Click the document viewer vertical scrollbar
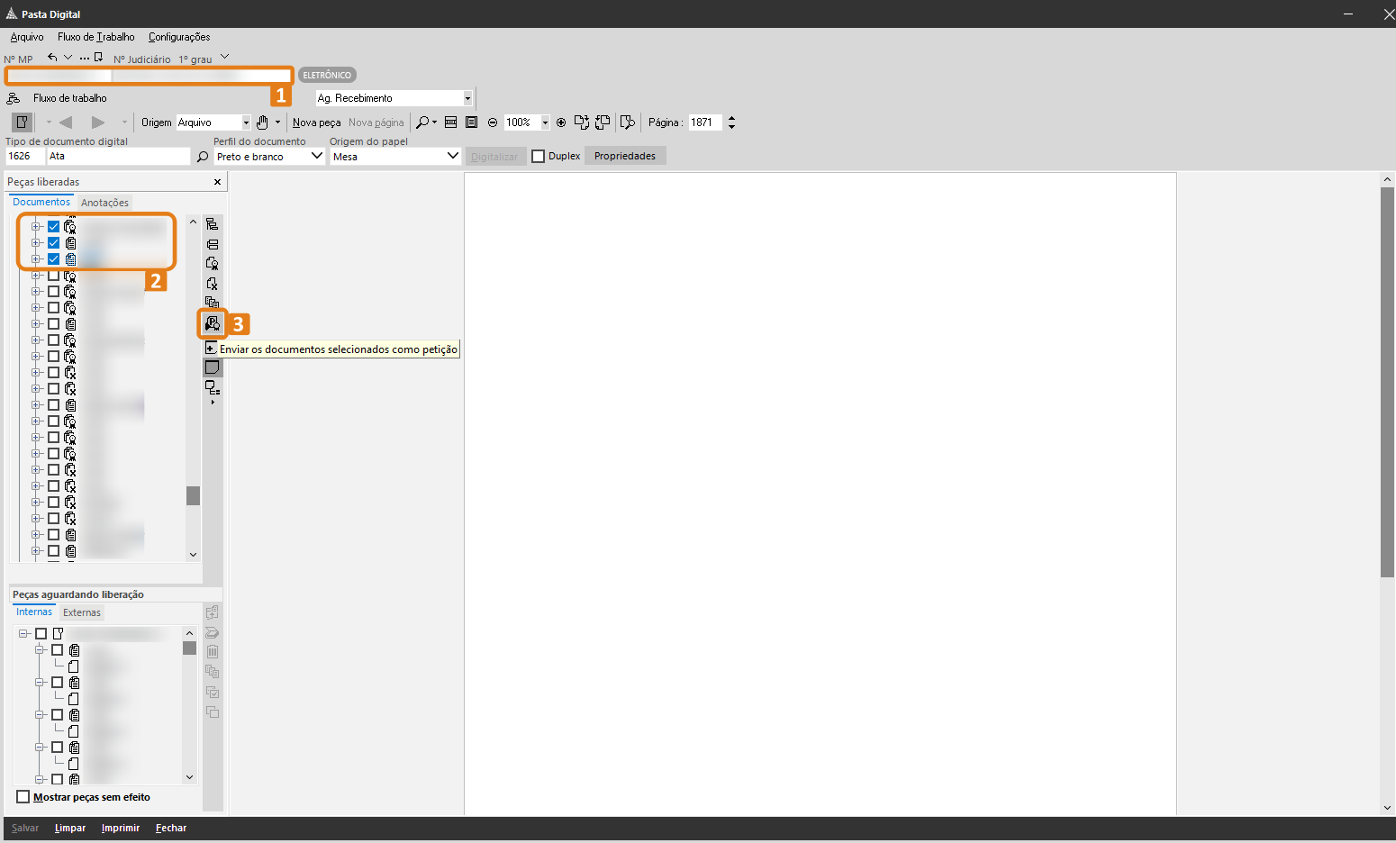This screenshot has width=1396, height=843. tap(1387, 382)
